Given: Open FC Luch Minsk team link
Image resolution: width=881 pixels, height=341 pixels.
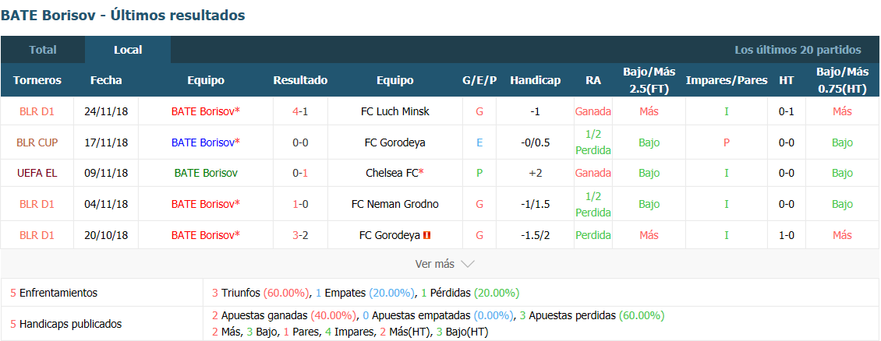Looking at the screenshot, I should tap(395, 111).
